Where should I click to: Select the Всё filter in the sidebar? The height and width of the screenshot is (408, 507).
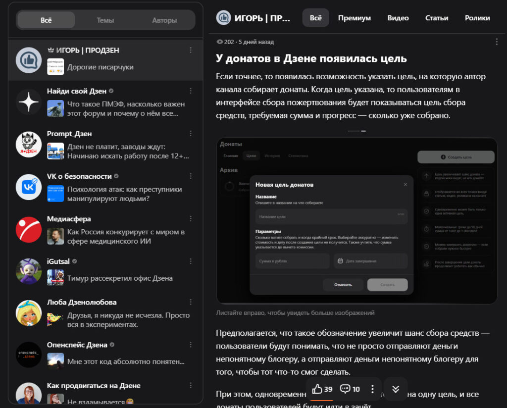(46, 20)
